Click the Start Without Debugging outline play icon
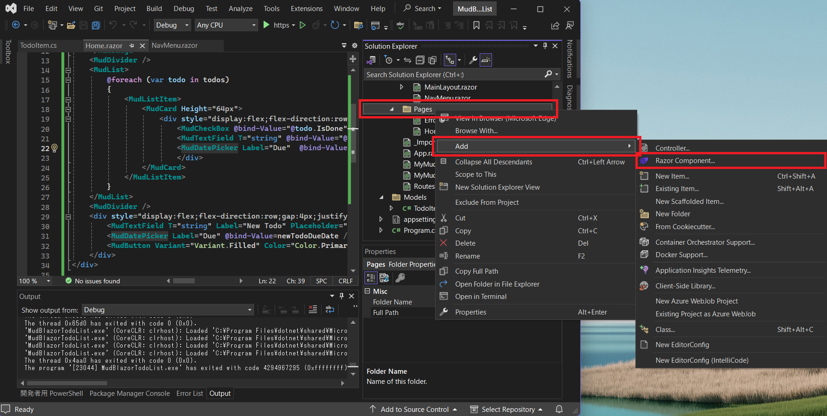Screen dimensions: 827x416 pyautogui.click(x=302, y=25)
